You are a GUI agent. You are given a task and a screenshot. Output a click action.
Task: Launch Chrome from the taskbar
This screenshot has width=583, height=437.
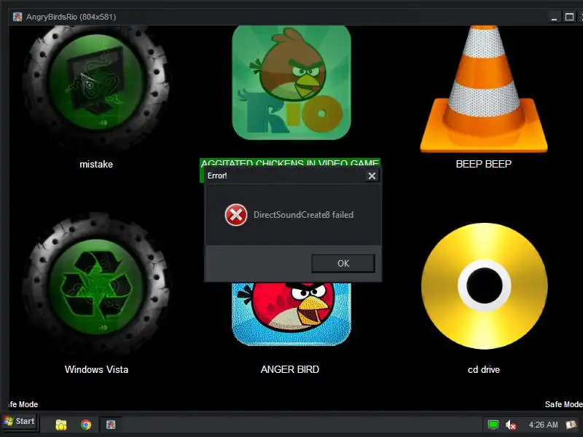coord(86,425)
